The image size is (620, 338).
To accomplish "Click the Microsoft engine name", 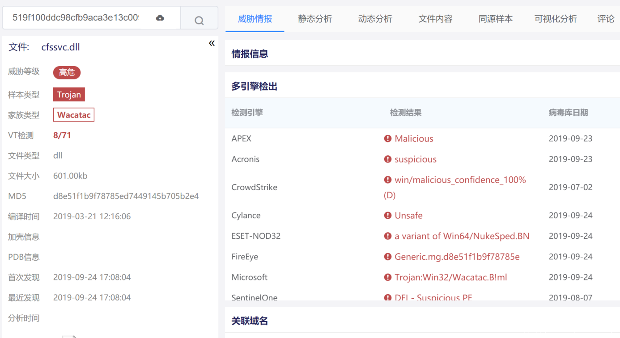I will click(250, 277).
